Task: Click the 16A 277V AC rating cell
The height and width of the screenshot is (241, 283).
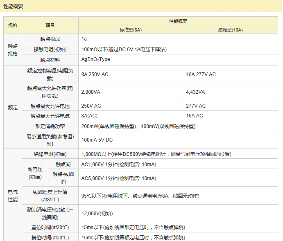Action: [201, 74]
